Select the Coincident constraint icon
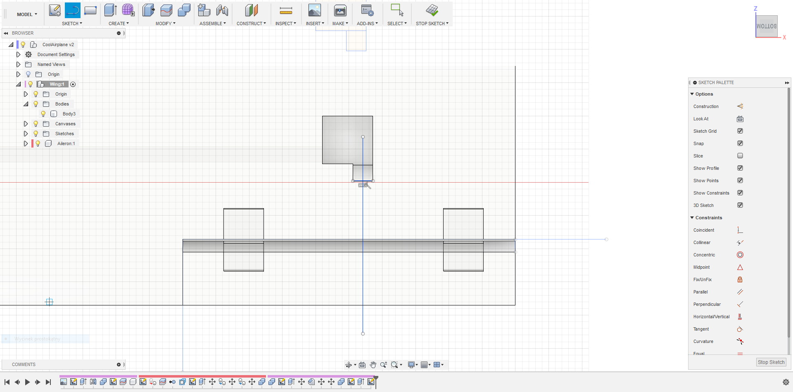Viewport: 793px width, 392px height. 740,230
